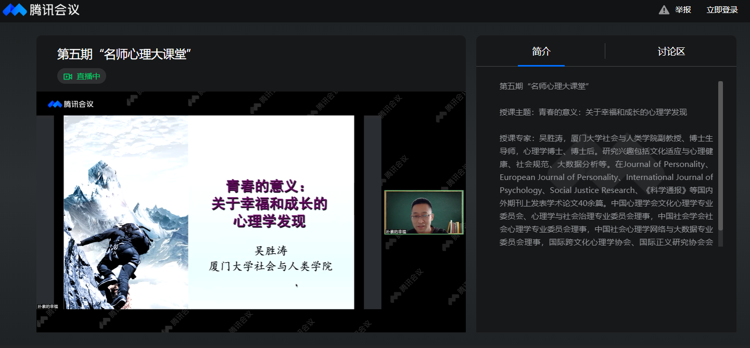
Task: Open the 立即登录 login link
Action: (x=722, y=10)
